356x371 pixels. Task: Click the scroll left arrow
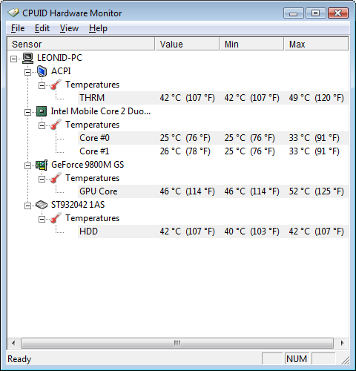(13, 343)
